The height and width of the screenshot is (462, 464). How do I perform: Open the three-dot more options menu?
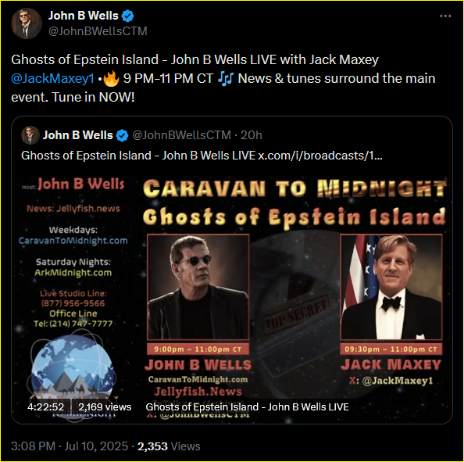445,16
